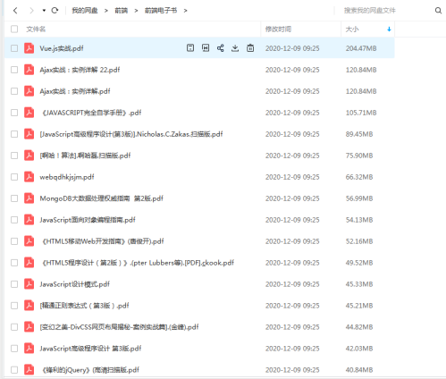Click the first action icon on Vue.js实战.pdf row
446x379 pixels.
(190, 48)
